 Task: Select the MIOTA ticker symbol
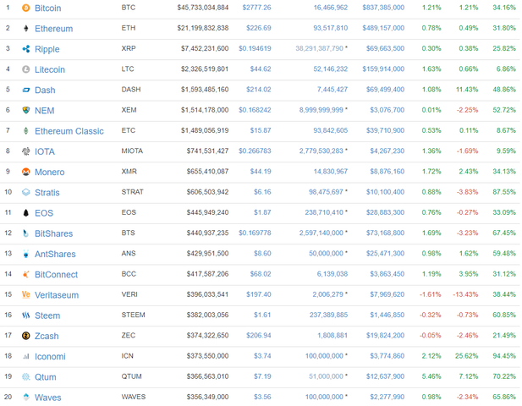coord(132,151)
